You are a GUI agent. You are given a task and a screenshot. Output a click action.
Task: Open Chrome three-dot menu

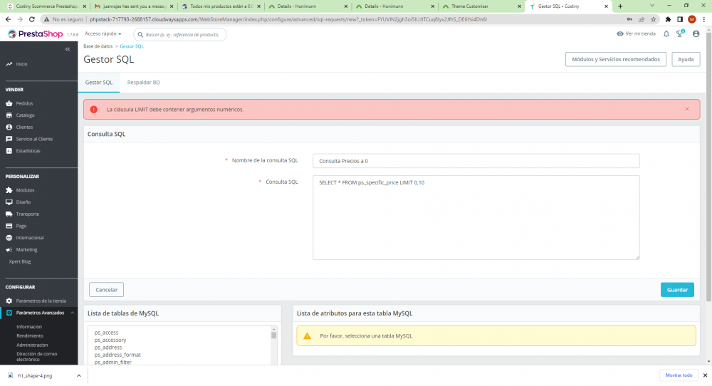(x=704, y=19)
